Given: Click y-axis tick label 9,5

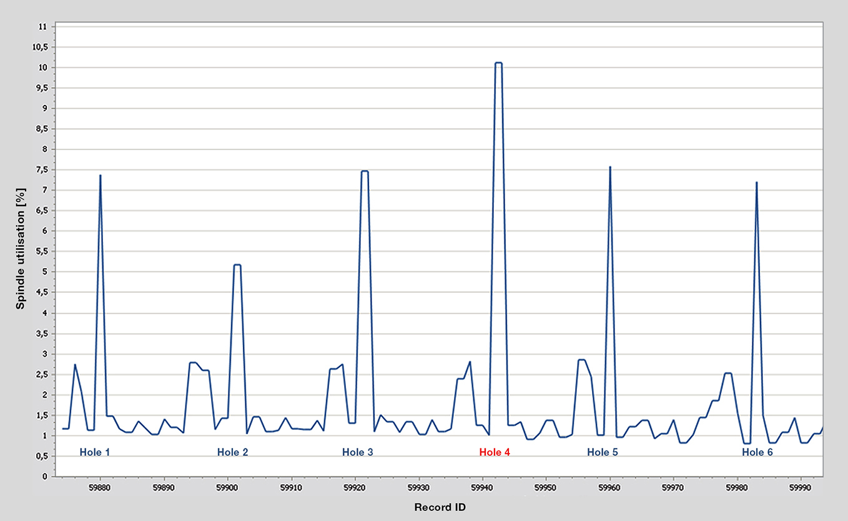Looking at the screenshot, I should click(x=41, y=88).
